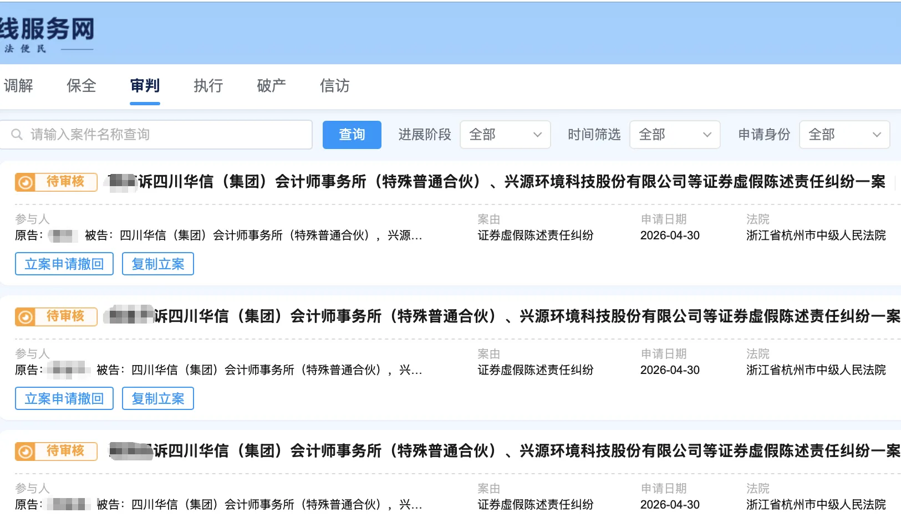Expand the 时间筛选 dropdown
901x518 pixels.
[675, 135]
